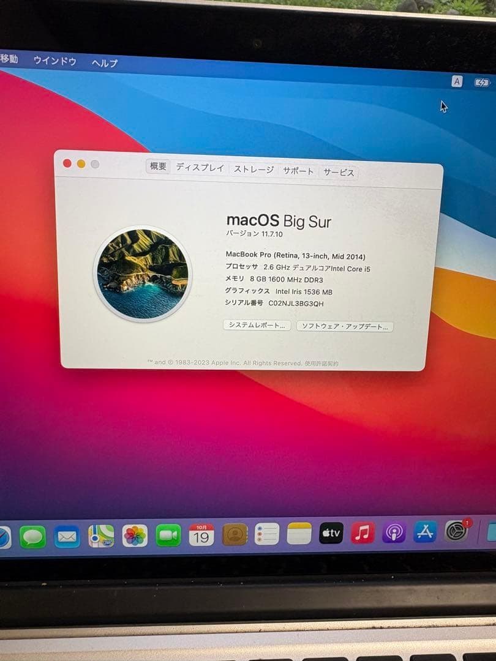Image resolution: width=496 pixels, height=661 pixels.
Task: Open the Notes app in the Dock
Action: (x=299, y=533)
